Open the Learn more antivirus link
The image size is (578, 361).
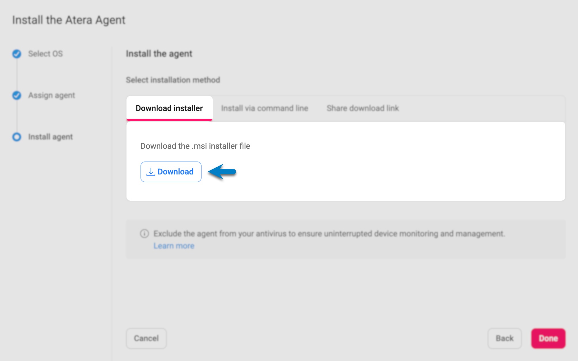pyautogui.click(x=174, y=246)
